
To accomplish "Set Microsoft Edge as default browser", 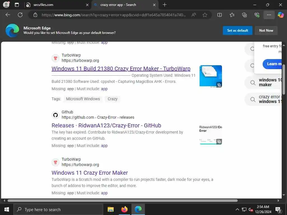I will (238, 31).
